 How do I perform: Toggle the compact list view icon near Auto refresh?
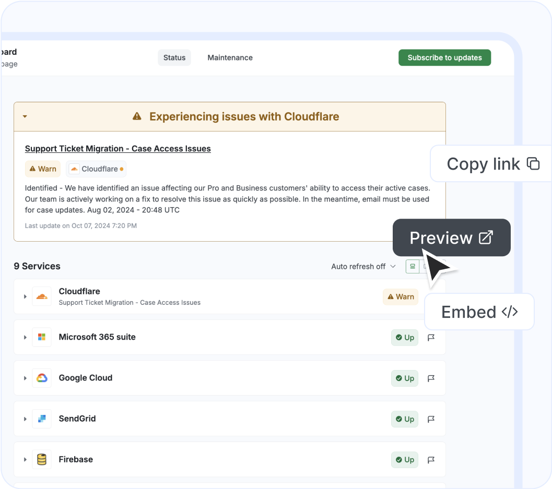pyautogui.click(x=412, y=266)
